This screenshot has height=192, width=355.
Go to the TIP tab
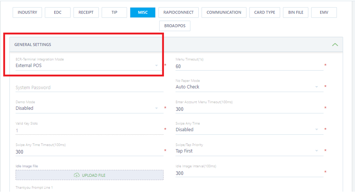[114, 12]
